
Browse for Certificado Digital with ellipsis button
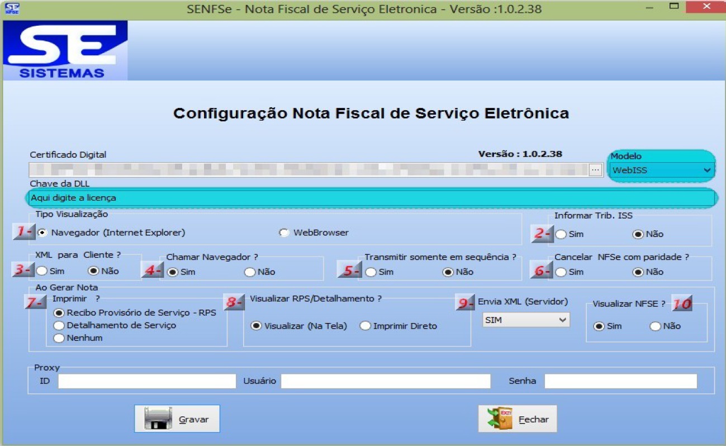coord(595,169)
